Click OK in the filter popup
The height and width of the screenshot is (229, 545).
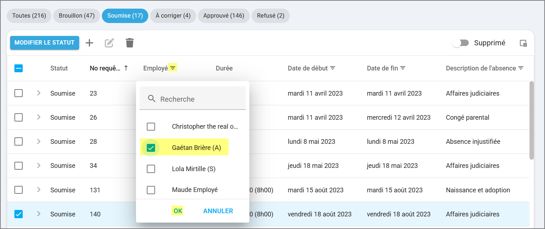coord(178,211)
